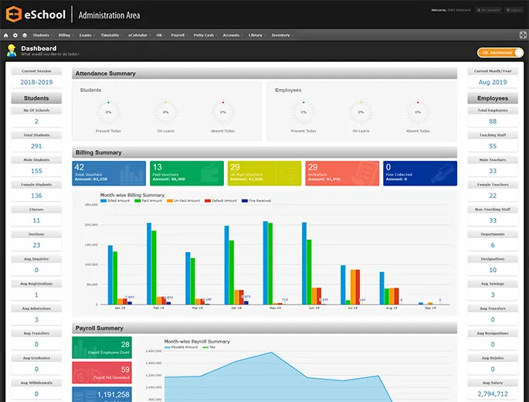Image resolution: width=529 pixels, height=402 pixels.
Task: Click the Logout button
Action: [x=514, y=10]
